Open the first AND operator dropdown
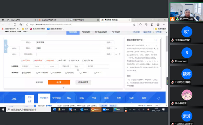 (15, 48)
